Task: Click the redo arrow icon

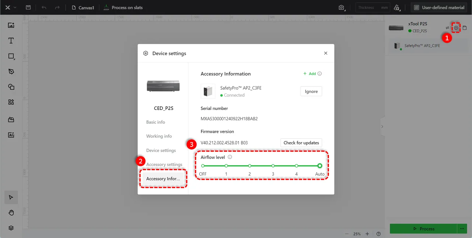Action: tap(57, 7)
